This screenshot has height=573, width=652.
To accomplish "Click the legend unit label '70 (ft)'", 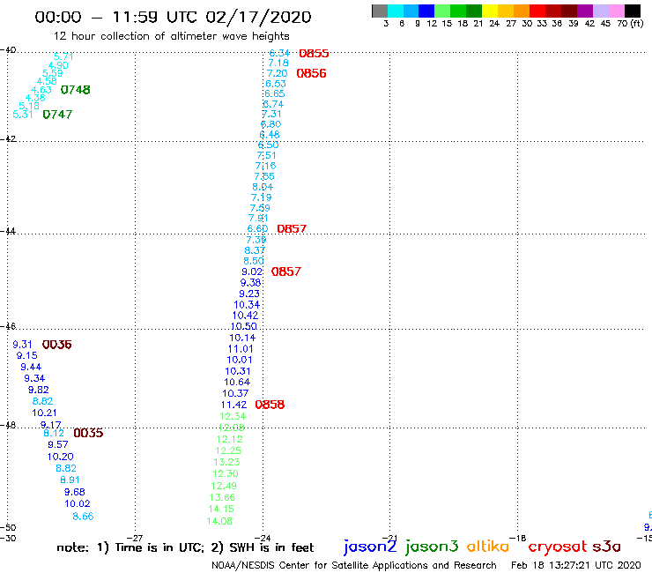I will tap(630, 24).
